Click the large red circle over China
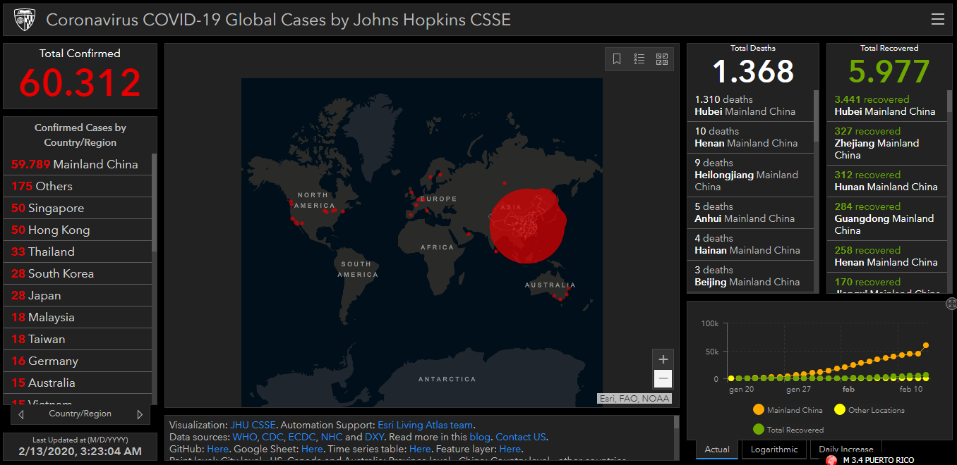The image size is (957, 465). click(528, 225)
